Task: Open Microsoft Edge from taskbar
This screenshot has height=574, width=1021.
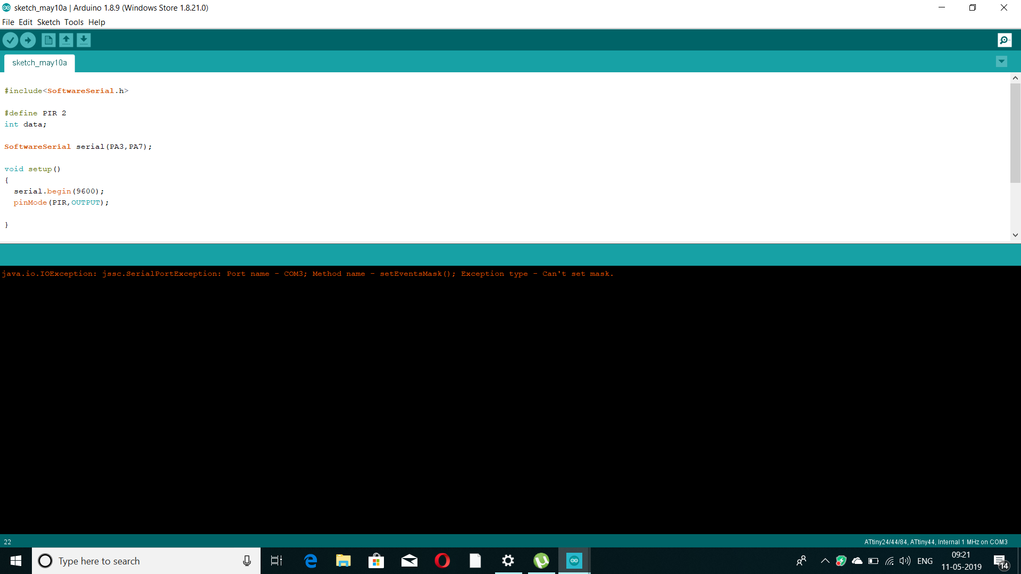Action: click(311, 561)
